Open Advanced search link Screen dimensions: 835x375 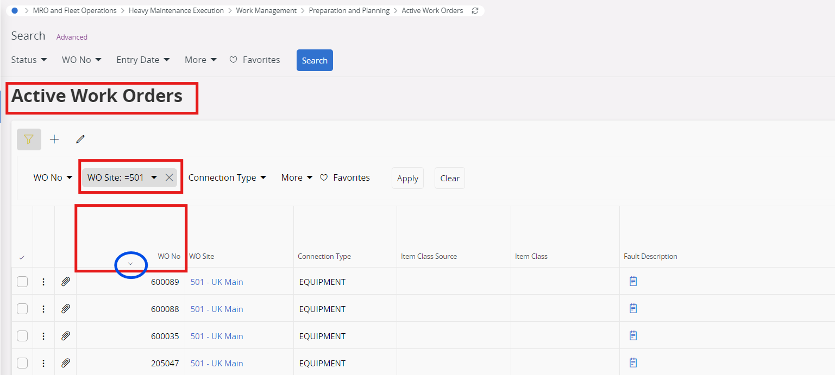tap(72, 37)
